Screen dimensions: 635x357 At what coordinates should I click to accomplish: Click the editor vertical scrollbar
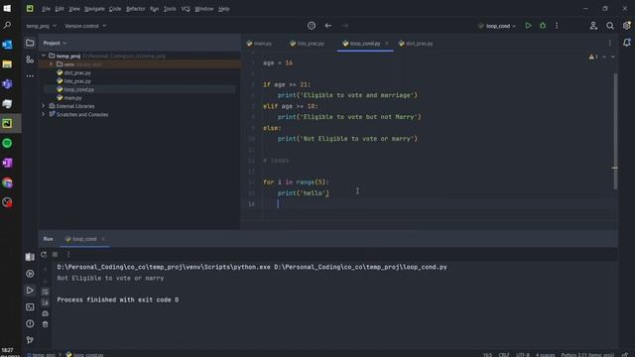pos(615,131)
